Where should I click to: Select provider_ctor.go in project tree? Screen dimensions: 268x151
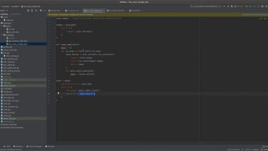[x=11, y=101]
